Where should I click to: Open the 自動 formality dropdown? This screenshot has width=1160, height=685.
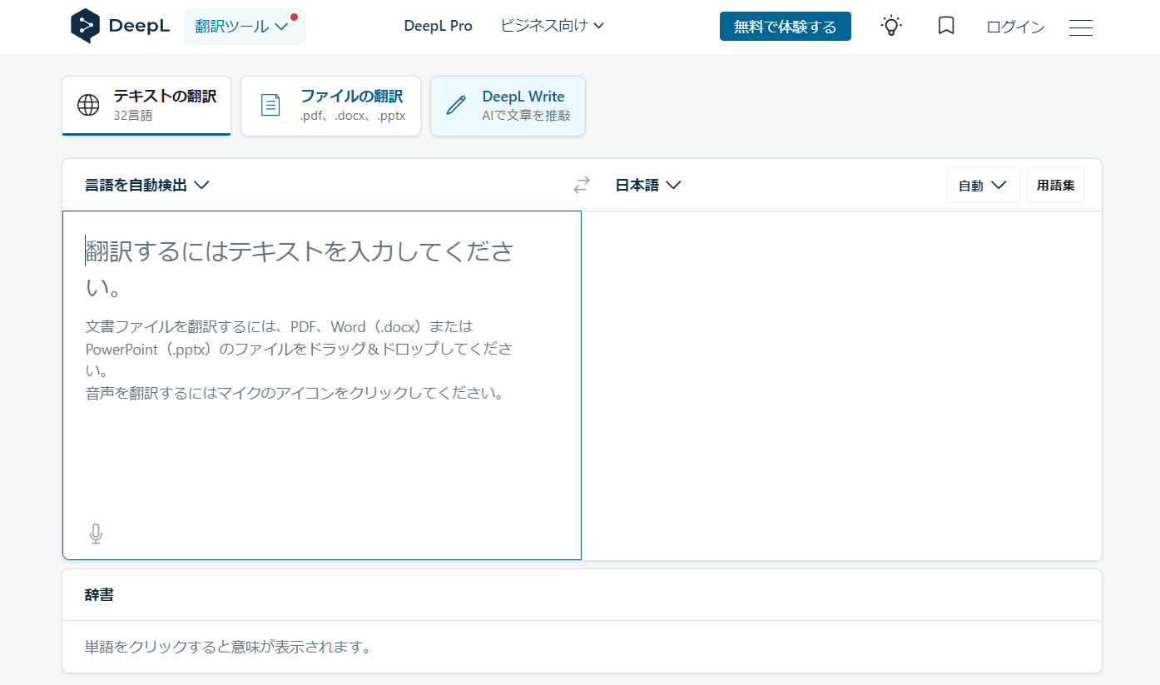[983, 185]
